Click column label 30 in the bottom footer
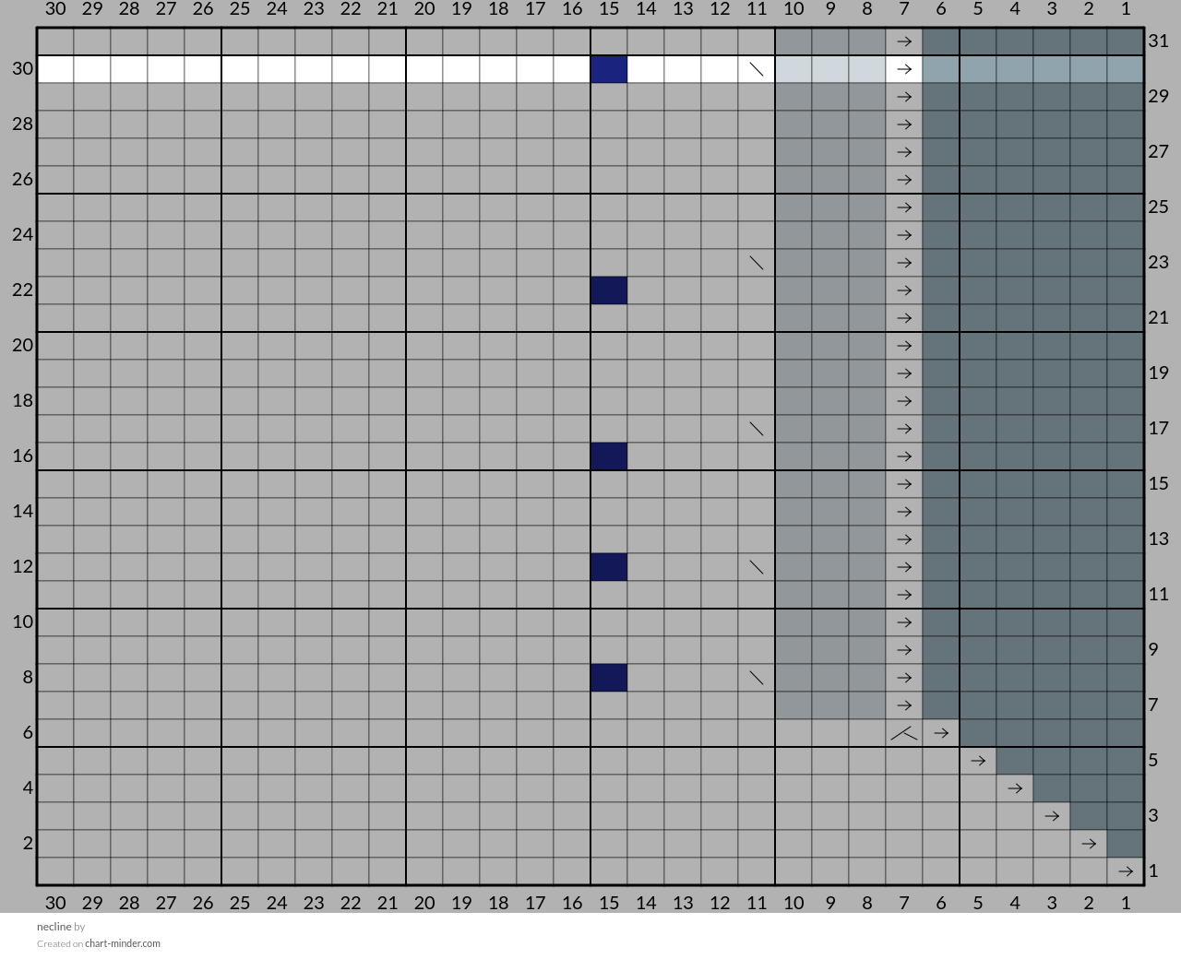 [55, 904]
